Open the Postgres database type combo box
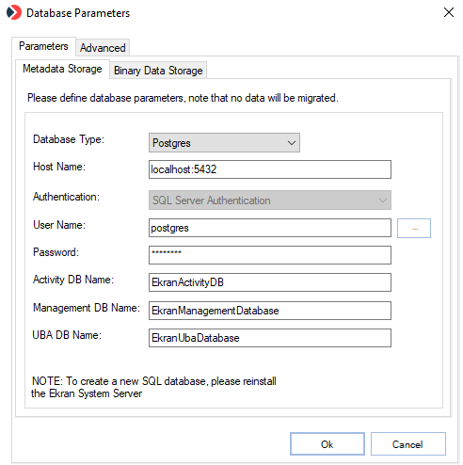 [x=224, y=143]
